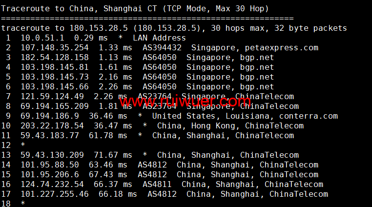Viewport: 372px width, 207px height.
Task: Click the 61.78 ms latency on hop 11
Action: click(x=108, y=136)
